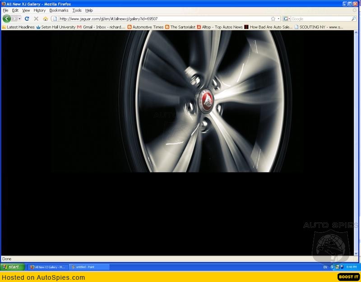
Task: Open the Edit menu
Action: click(x=15, y=10)
